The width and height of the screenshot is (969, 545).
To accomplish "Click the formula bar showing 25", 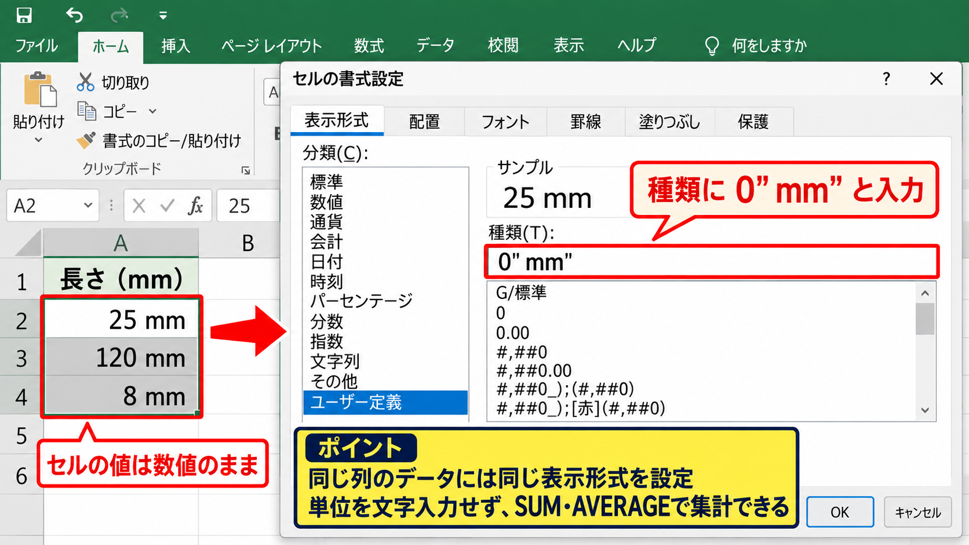I will 249,206.
